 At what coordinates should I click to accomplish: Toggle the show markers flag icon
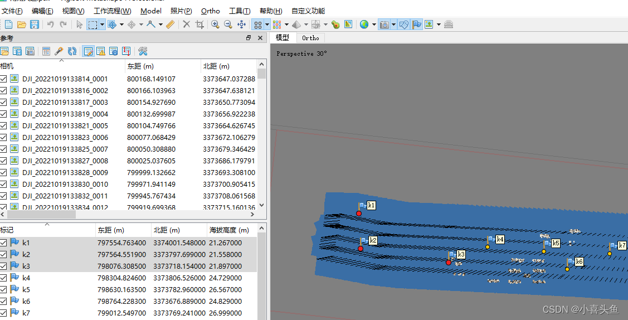coord(417,25)
